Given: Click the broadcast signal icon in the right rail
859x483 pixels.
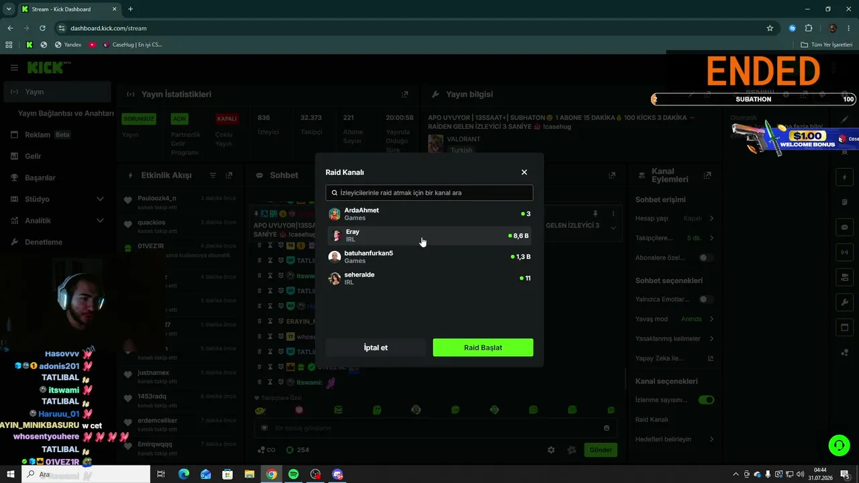Looking at the screenshot, I should click(844, 252).
